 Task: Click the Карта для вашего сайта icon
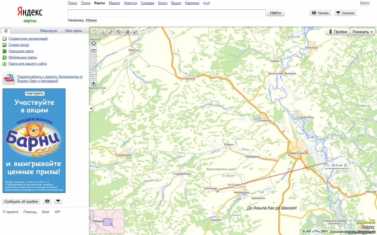[x=4, y=64]
